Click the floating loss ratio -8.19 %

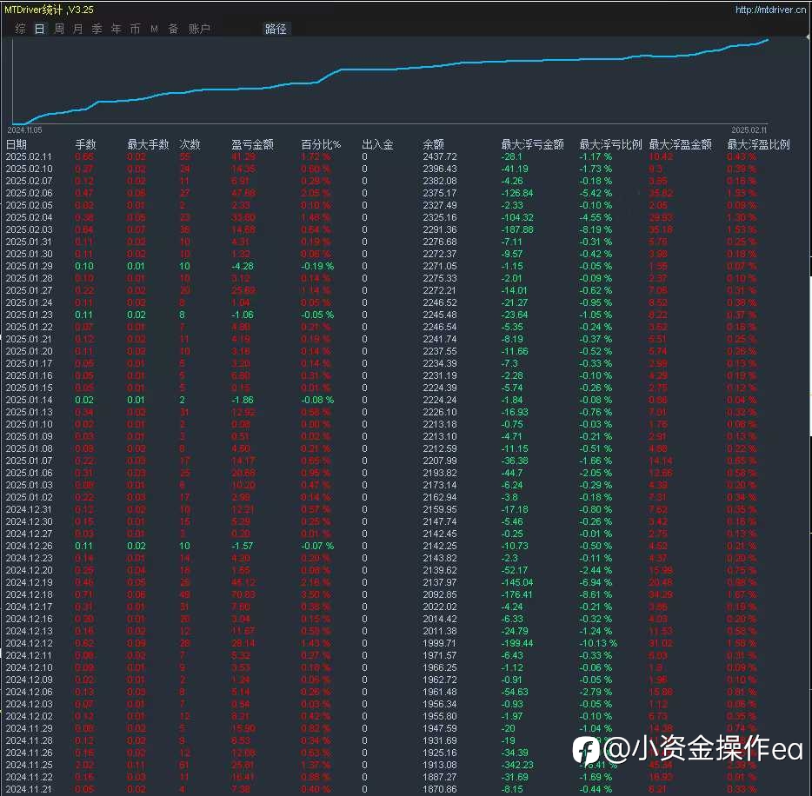pos(596,229)
